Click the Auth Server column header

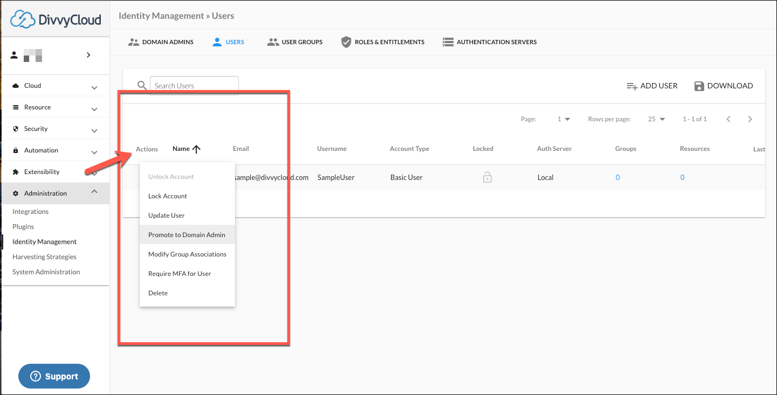[x=554, y=149]
